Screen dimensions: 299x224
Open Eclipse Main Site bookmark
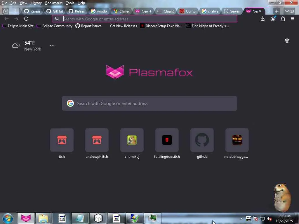pyautogui.click(x=18, y=26)
